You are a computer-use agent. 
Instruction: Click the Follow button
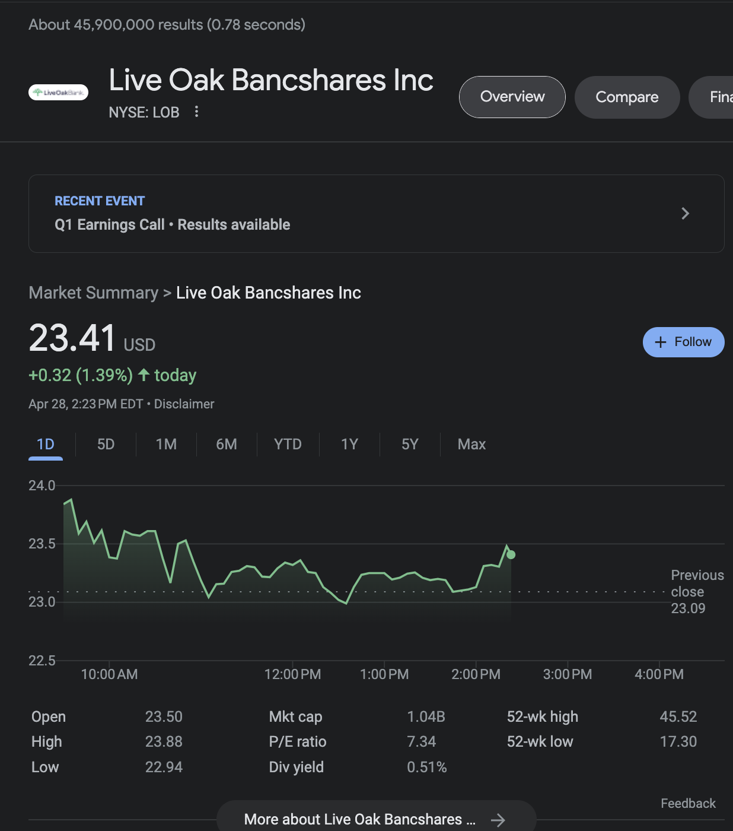[x=683, y=342]
